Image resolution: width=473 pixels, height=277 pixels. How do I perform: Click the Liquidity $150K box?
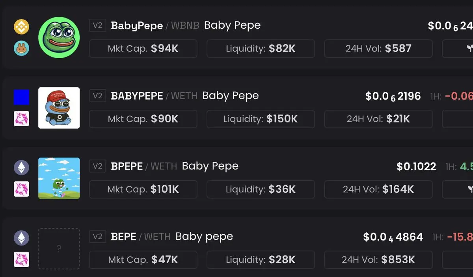(261, 119)
